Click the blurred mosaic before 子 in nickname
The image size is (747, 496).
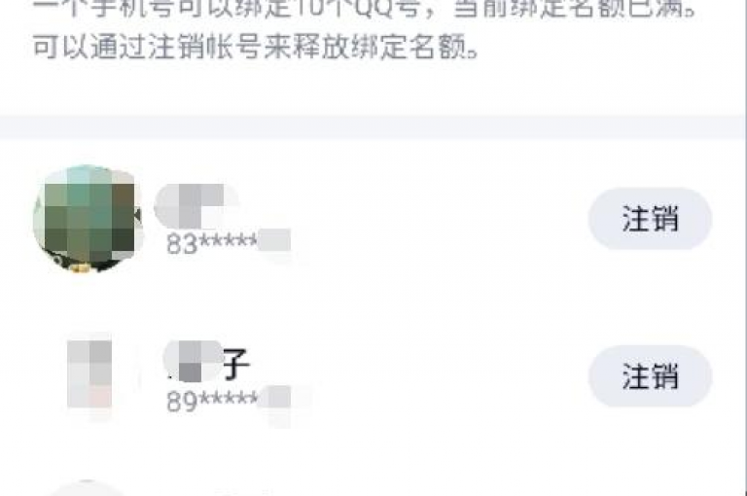[193, 362]
